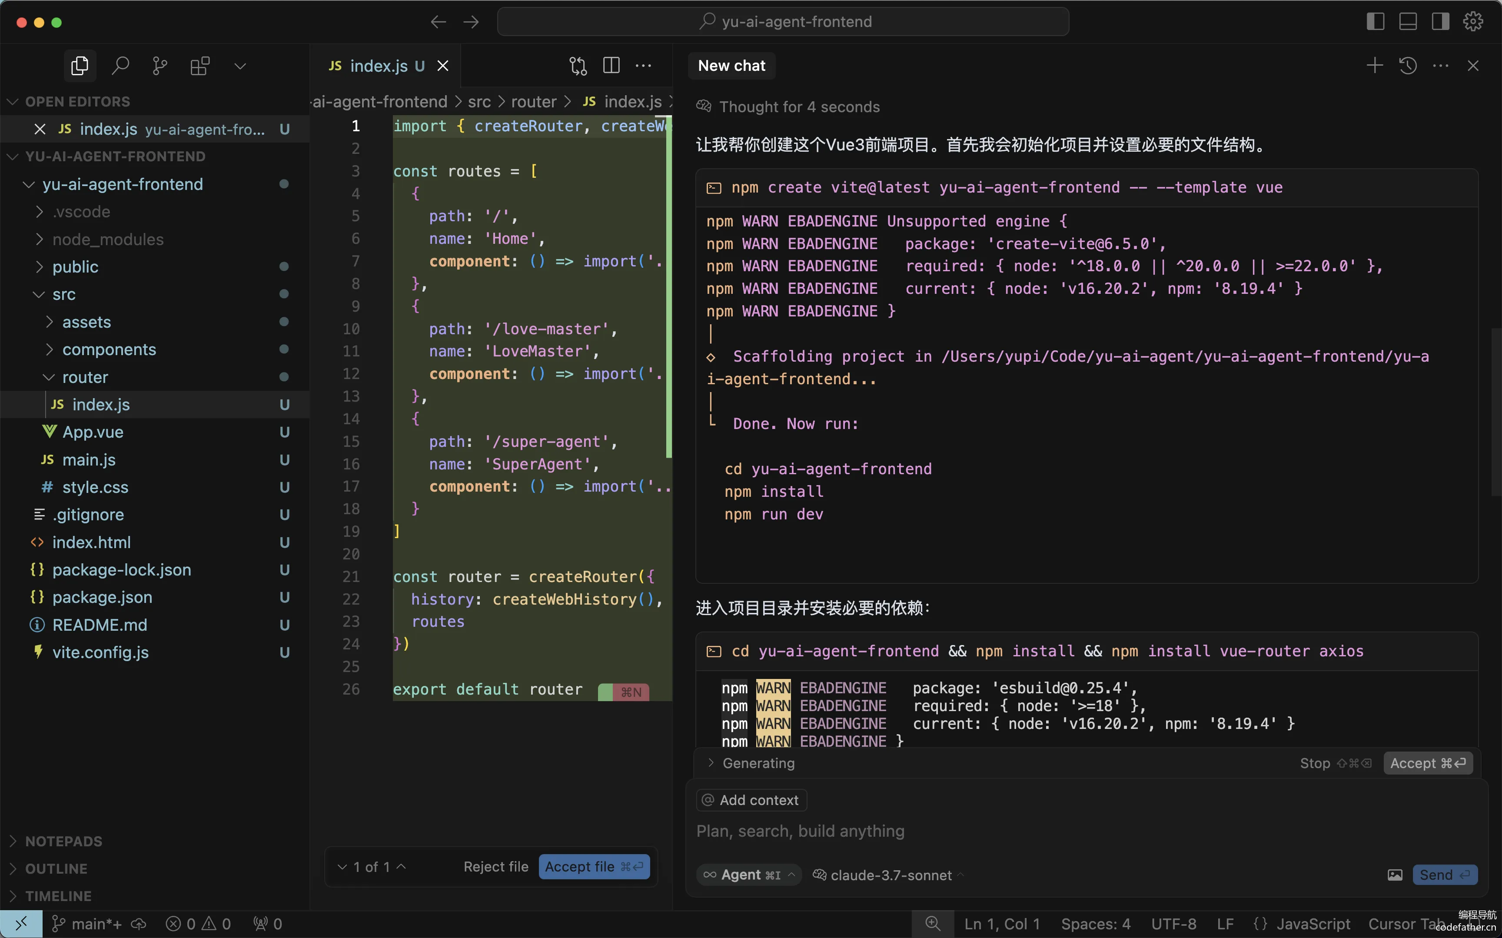The image size is (1502, 938).
Task: Expand additional views chevron in sidebar
Action: [x=241, y=66]
